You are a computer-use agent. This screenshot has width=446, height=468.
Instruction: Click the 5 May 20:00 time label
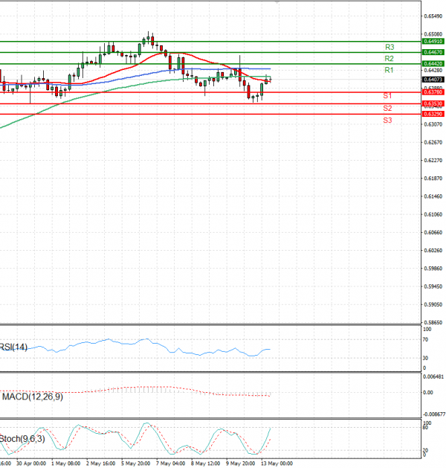point(135,464)
